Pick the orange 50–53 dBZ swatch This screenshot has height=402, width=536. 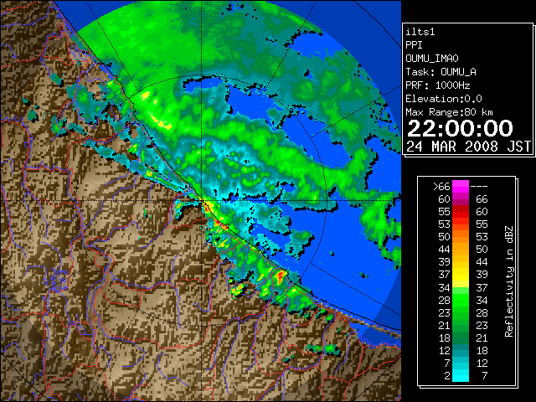[x=461, y=237]
